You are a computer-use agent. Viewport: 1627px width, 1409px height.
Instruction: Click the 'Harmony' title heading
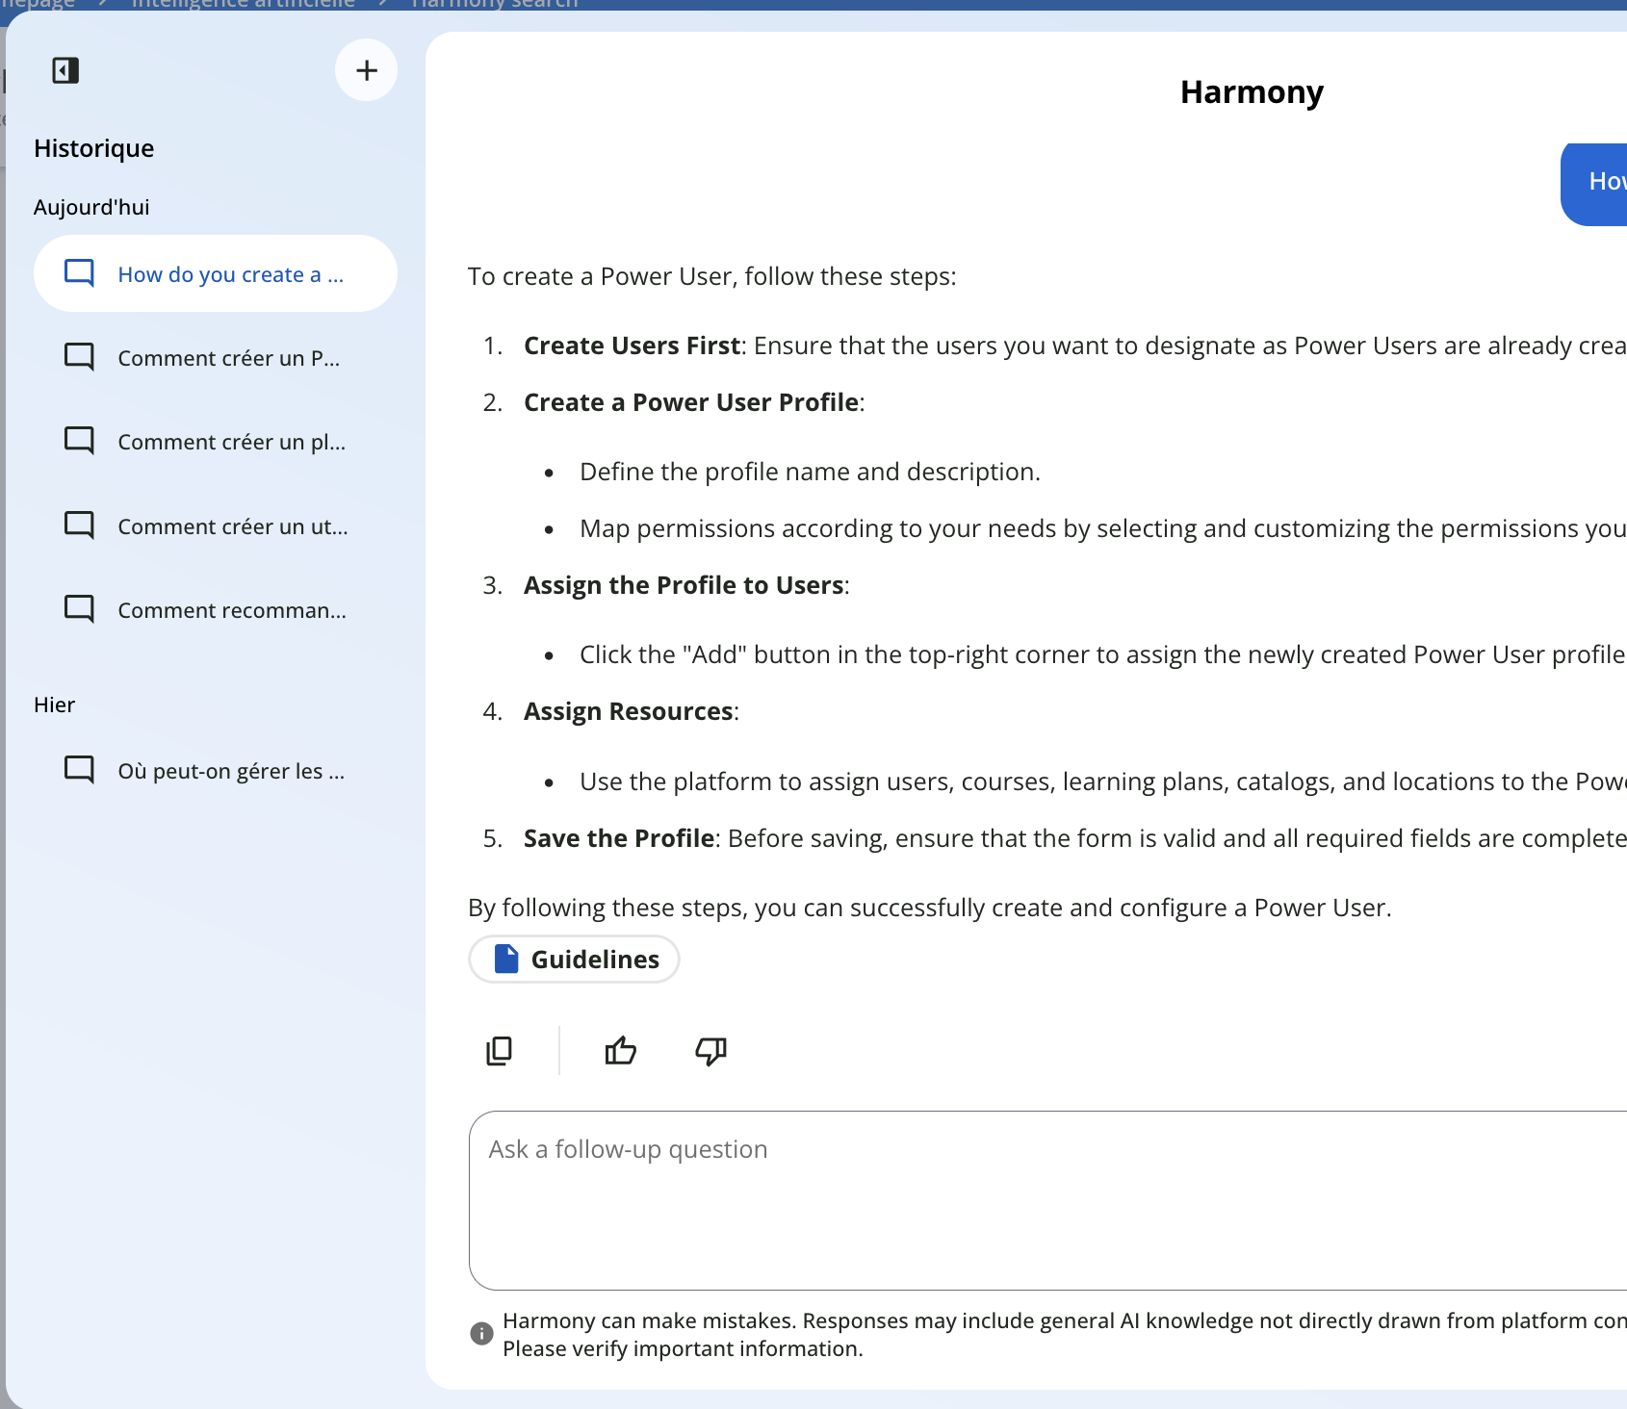[1252, 92]
